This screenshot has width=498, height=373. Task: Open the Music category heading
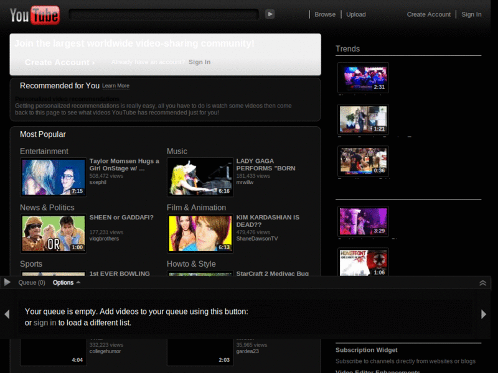point(177,151)
